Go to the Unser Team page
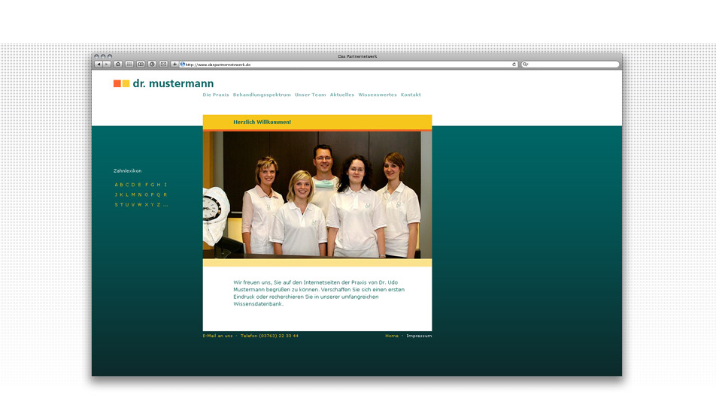Image resolution: width=716 pixels, height=398 pixels. pos(311,95)
